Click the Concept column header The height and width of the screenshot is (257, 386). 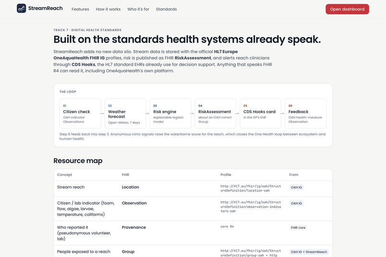(65, 175)
